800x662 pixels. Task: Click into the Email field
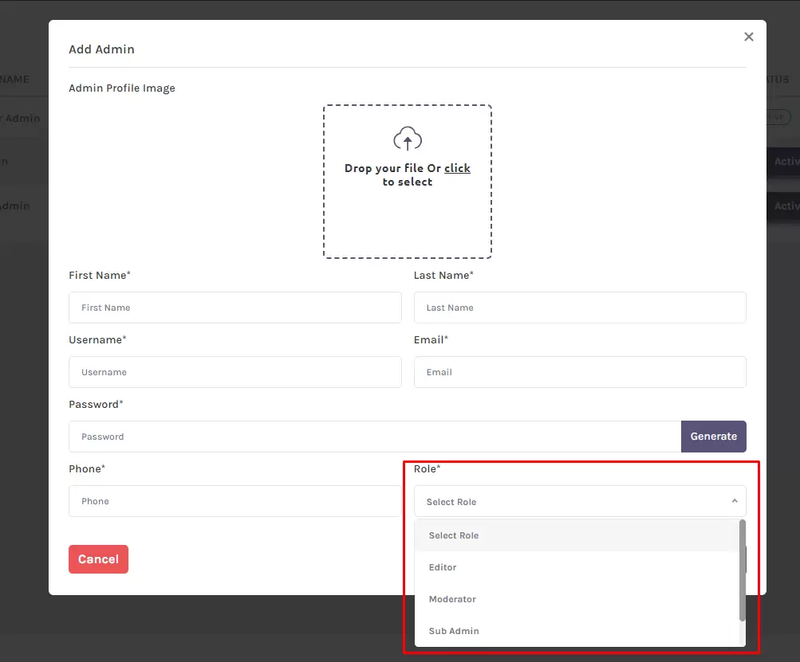(580, 372)
